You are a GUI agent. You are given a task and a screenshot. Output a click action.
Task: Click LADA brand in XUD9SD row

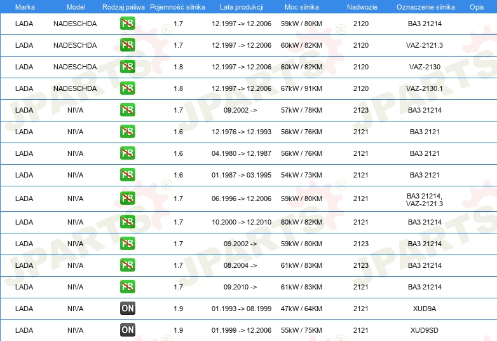pyautogui.click(x=24, y=330)
